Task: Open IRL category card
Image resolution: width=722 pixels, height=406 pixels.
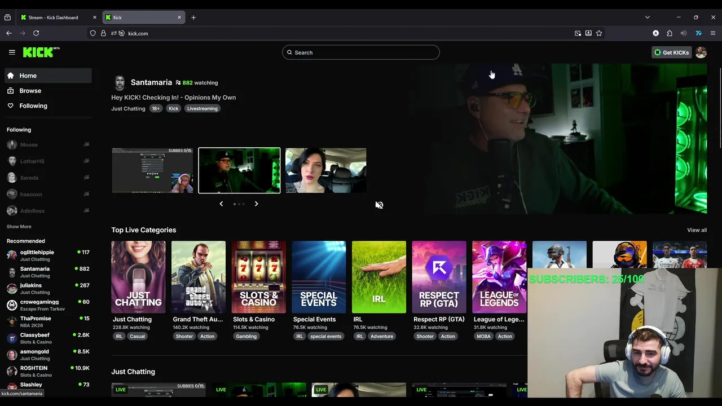Action: (x=379, y=277)
